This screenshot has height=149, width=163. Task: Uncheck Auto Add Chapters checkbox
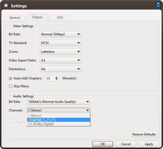pyautogui.click(x=11, y=78)
